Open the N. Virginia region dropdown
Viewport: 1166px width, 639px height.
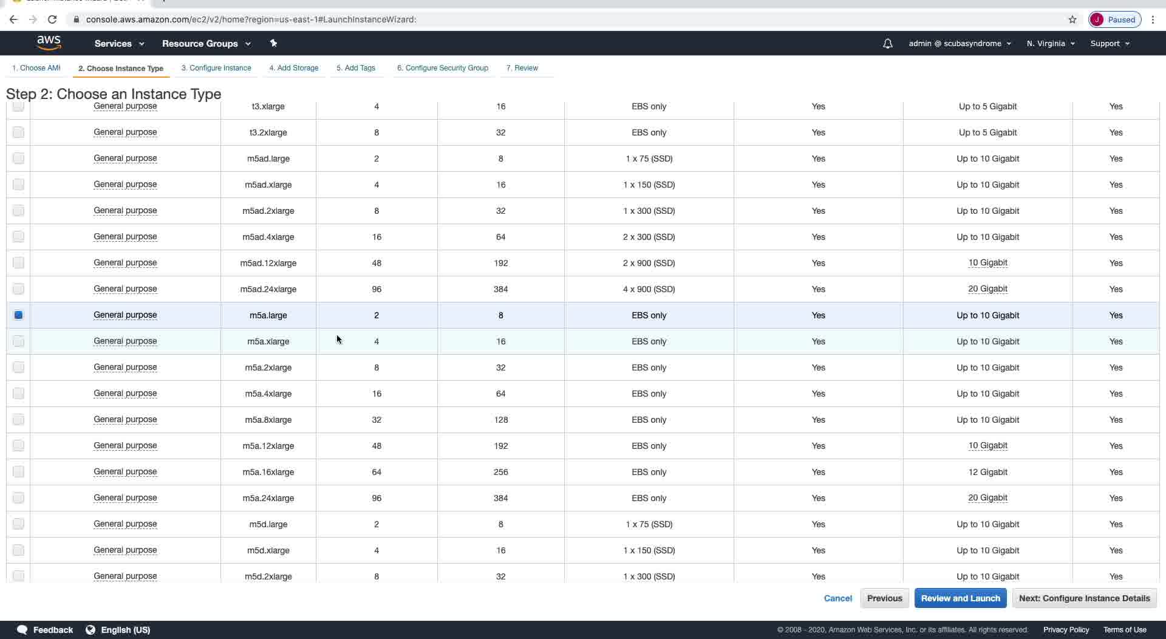(1051, 44)
